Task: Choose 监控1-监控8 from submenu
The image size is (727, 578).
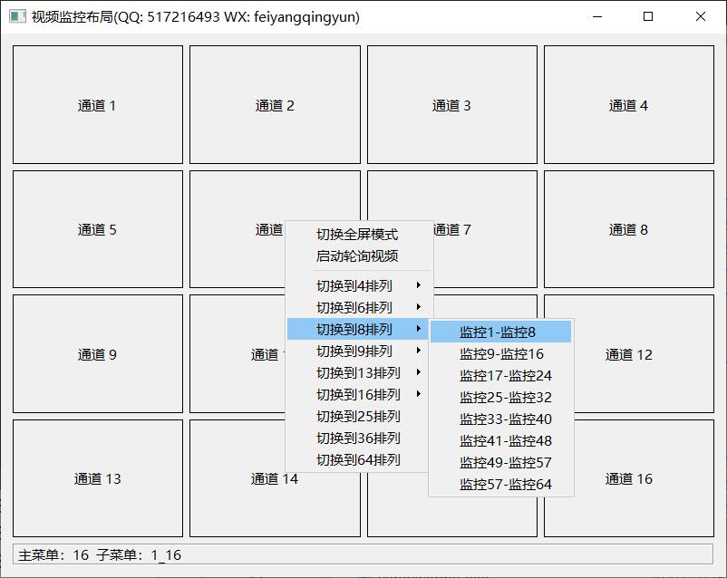Action: pos(498,332)
